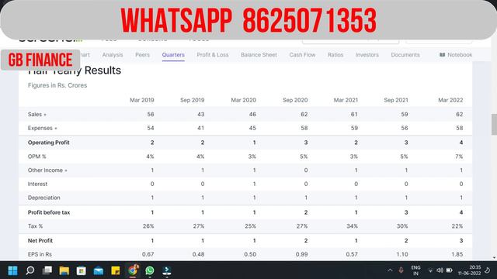Open the screen recorder taskbar icon
The height and width of the screenshot is (279, 497).
(167, 270)
